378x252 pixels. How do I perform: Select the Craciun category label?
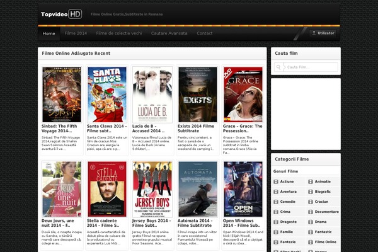click(321, 202)
